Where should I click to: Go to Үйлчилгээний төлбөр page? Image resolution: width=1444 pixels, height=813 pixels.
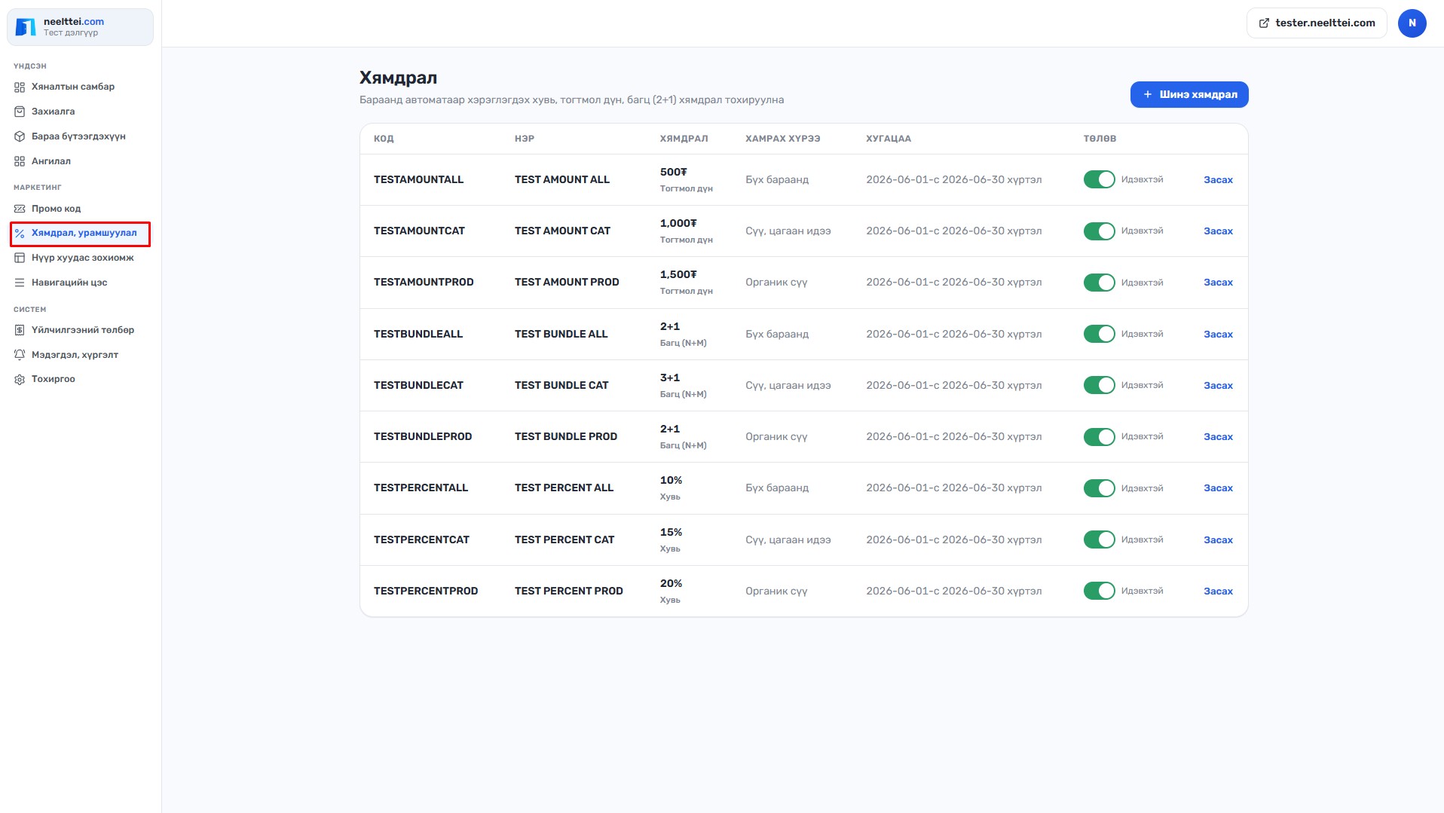[80, 330]
